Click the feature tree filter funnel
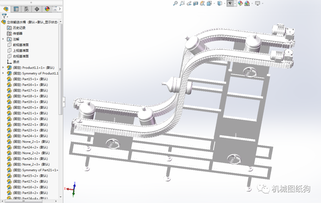 pos(4,16)
